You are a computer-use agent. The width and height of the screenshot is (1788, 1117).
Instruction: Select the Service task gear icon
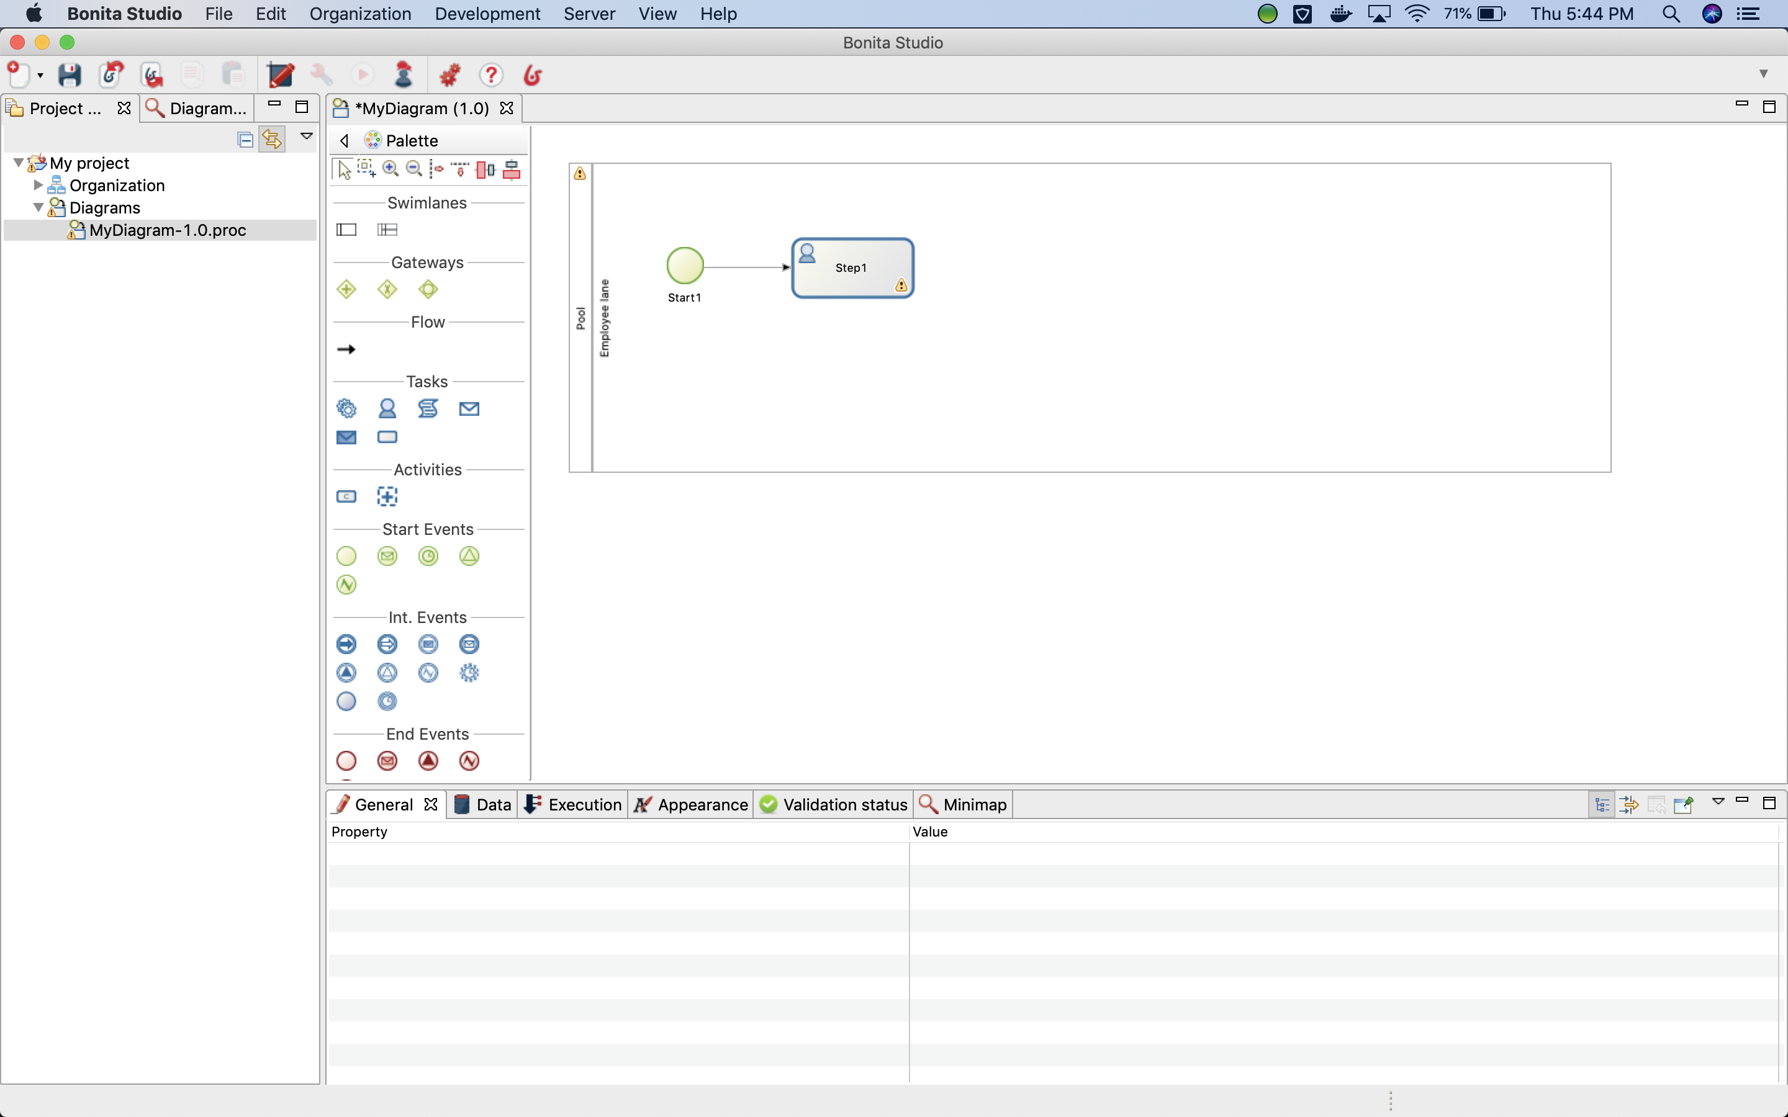click(346, 408)
